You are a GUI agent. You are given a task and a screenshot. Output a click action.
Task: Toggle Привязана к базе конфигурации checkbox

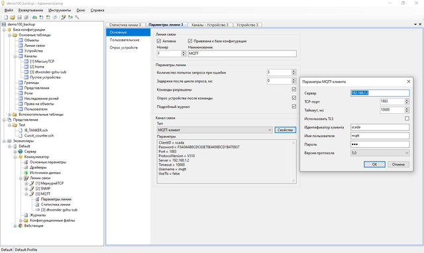[x=190, y=41]
